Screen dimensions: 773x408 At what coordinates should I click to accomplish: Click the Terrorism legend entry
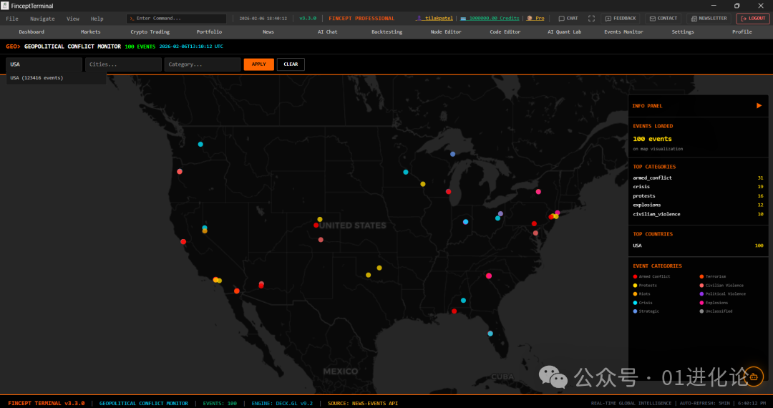[712, 277]
